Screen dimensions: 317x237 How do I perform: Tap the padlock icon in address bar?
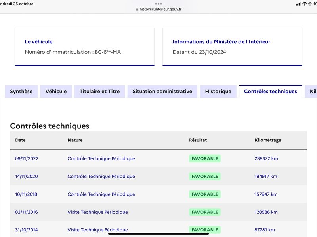(x=137, y=9)
